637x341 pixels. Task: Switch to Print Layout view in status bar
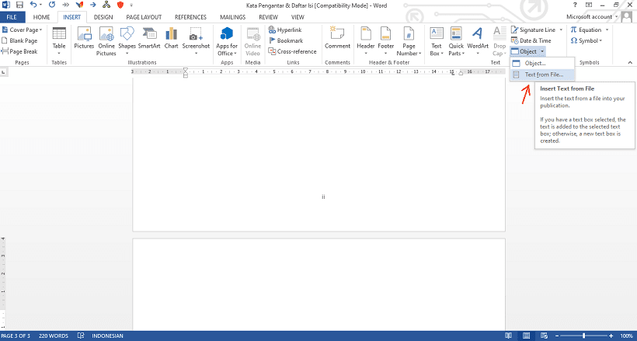[x=526, y=336]
